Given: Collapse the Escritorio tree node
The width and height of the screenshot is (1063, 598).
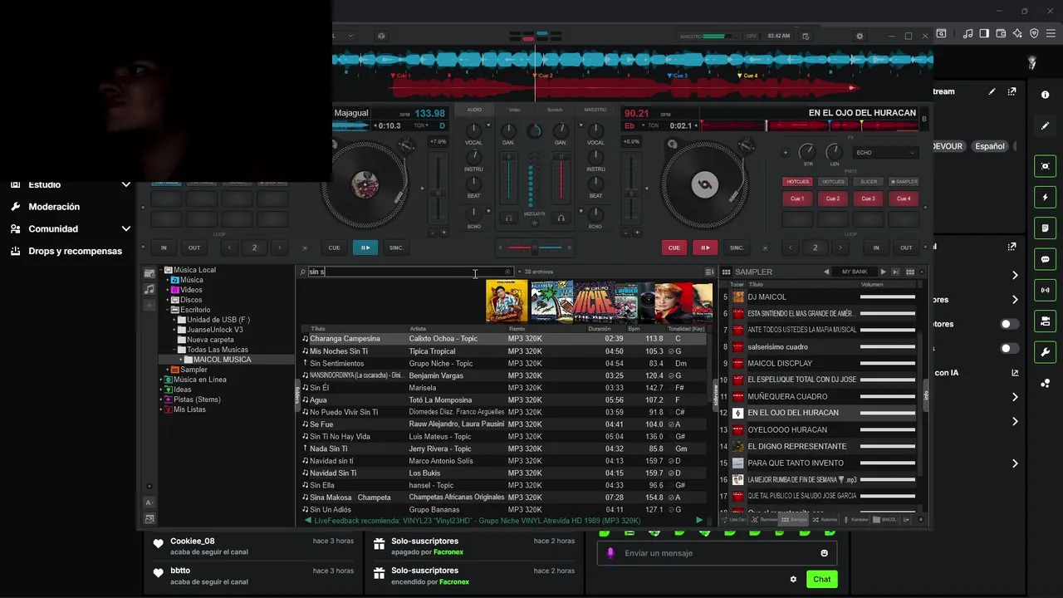Looking at the screenshot, I should (x=167, y=310).
